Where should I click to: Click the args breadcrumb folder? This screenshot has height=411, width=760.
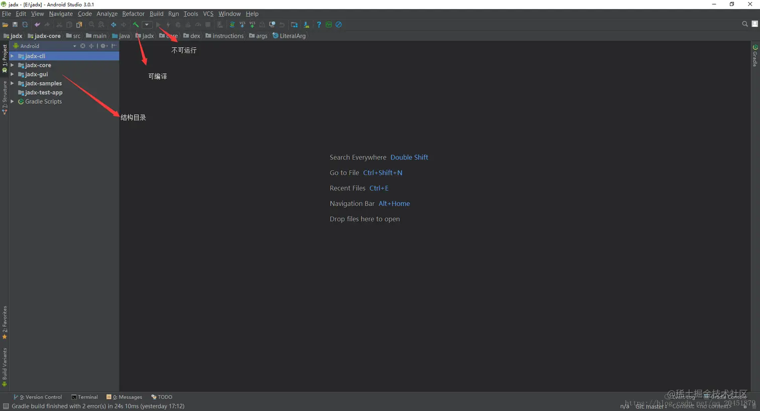tap(258, 36)
